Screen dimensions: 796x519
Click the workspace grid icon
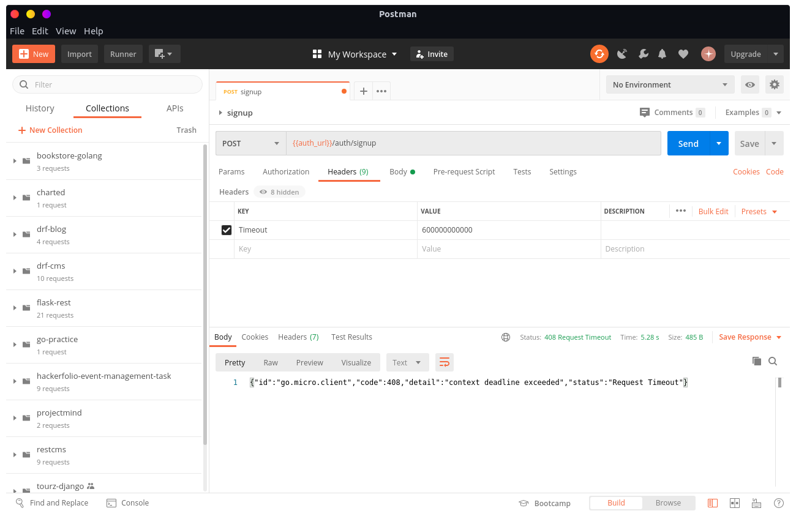pos(317,54)
